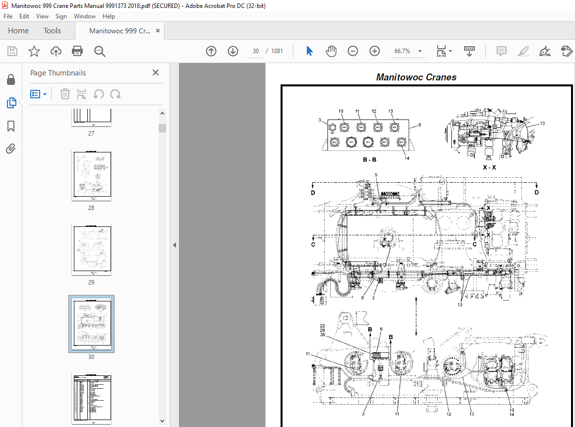575x427 pixels.
Task: Expand the fit page options arrow
Action: click(x=450, y=51)
